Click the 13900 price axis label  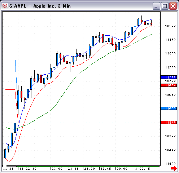pos(170,26)
